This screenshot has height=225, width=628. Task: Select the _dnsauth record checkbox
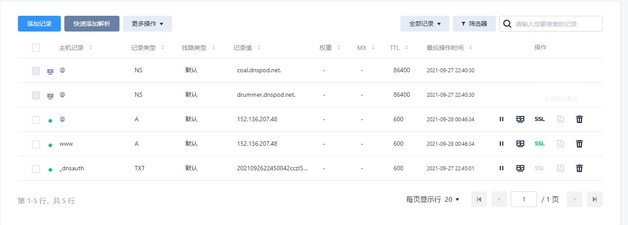click(36, 169)
